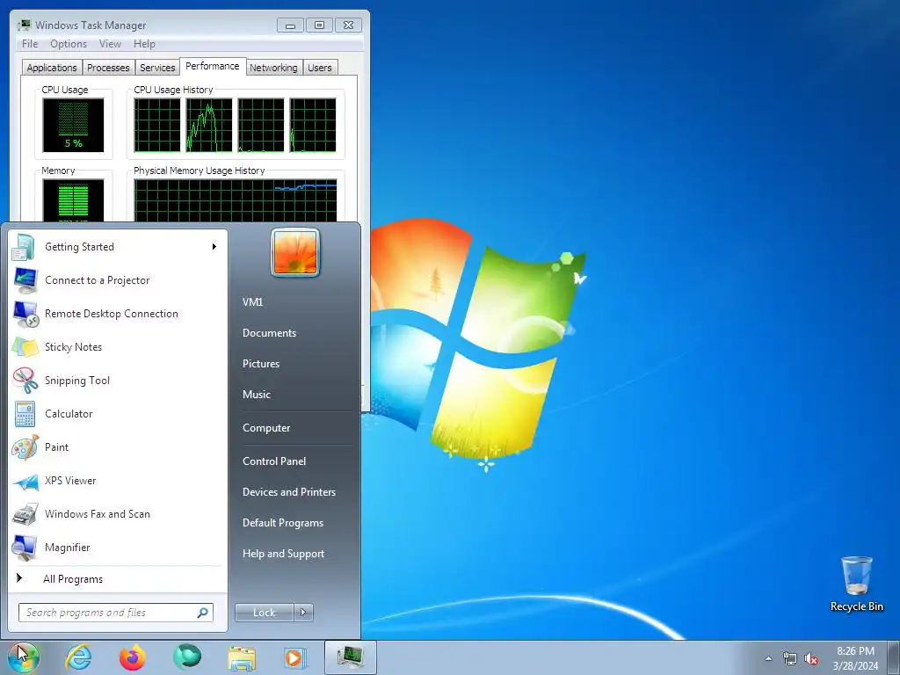Launch Windows Media Player taskbar icon
The height and width of the screenshot is (675, 900).
pos(295,657)
